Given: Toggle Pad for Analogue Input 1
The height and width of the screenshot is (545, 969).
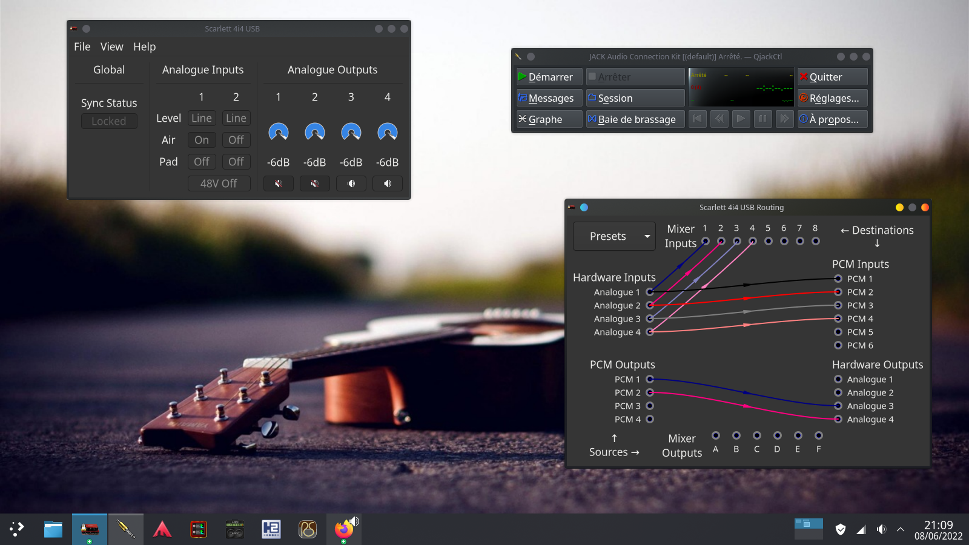Looking at the screenshot, I should tap(202, 162).
